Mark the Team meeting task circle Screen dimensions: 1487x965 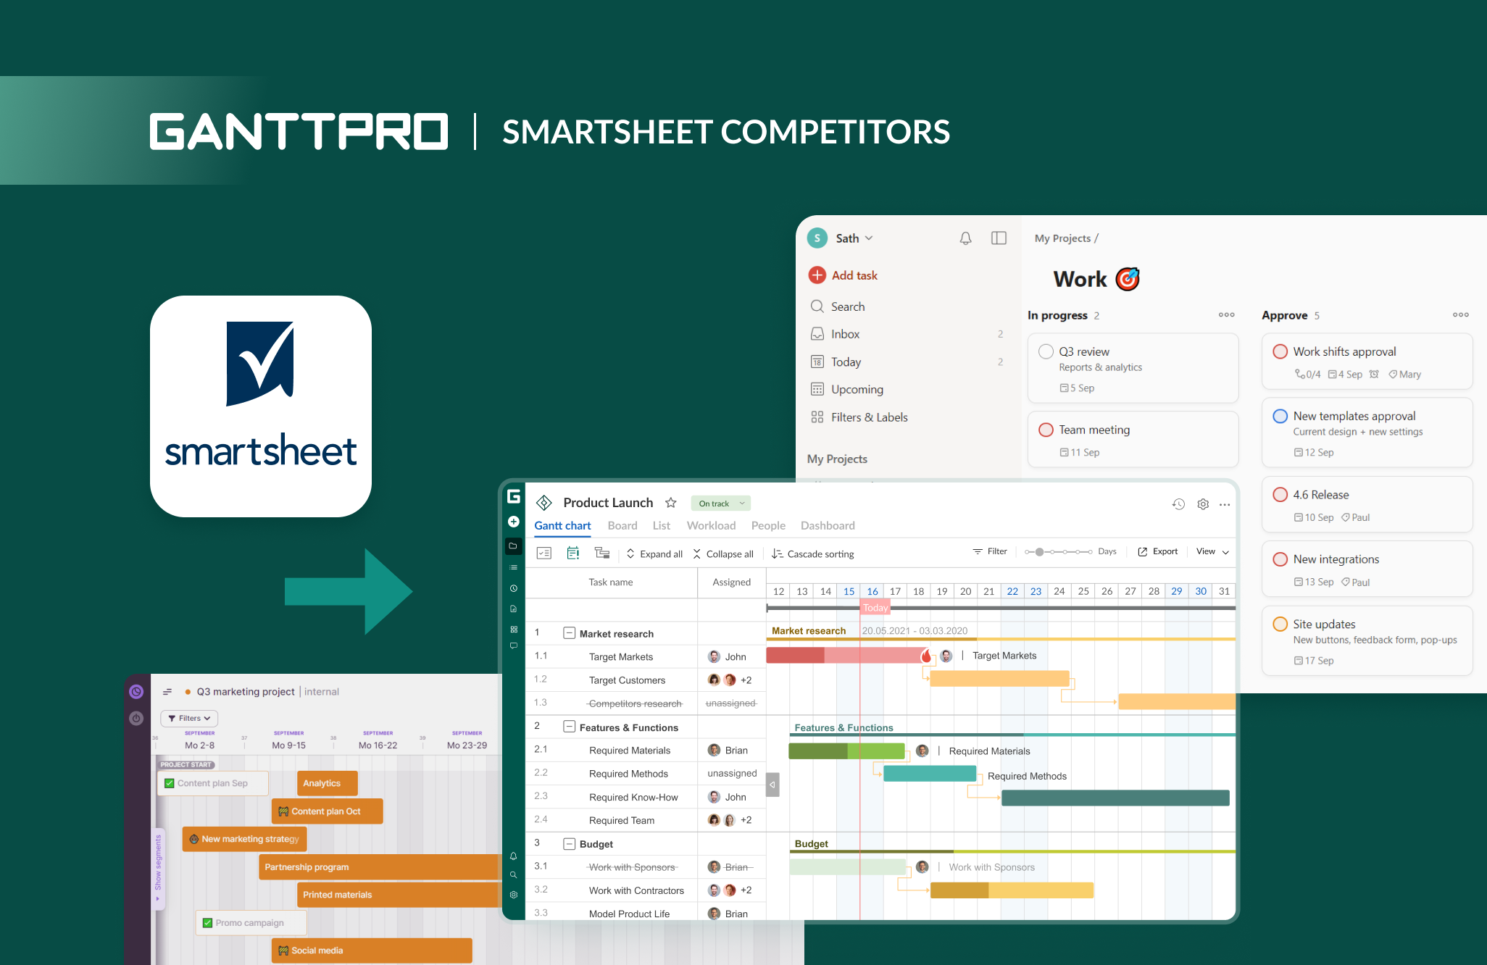coord(1046,430)
